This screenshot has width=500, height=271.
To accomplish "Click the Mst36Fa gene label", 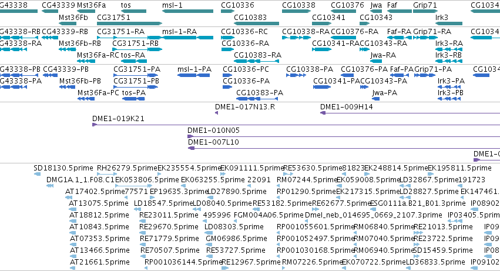I will click(91, 5).
